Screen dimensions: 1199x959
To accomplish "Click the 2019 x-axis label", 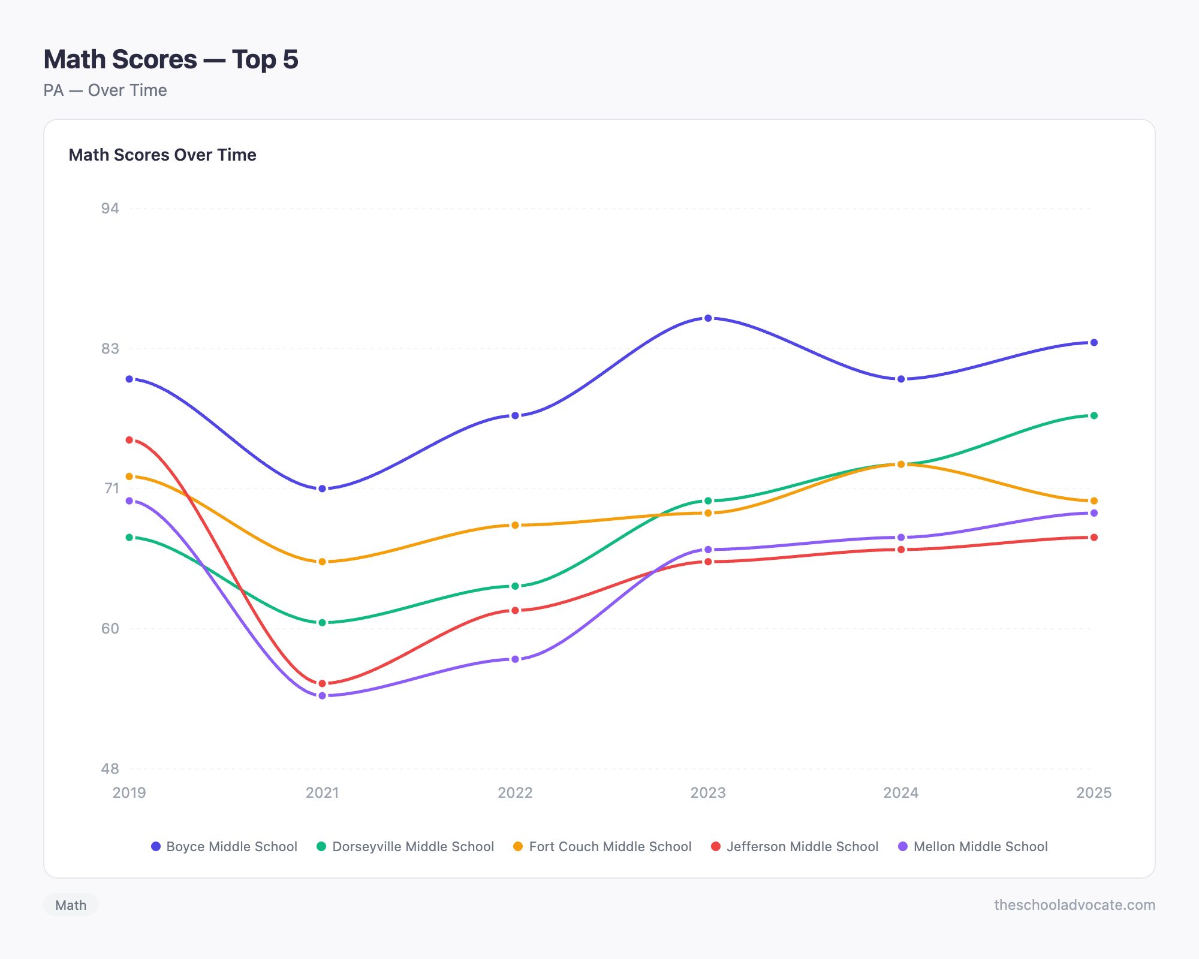I will [x=129, y=793].
